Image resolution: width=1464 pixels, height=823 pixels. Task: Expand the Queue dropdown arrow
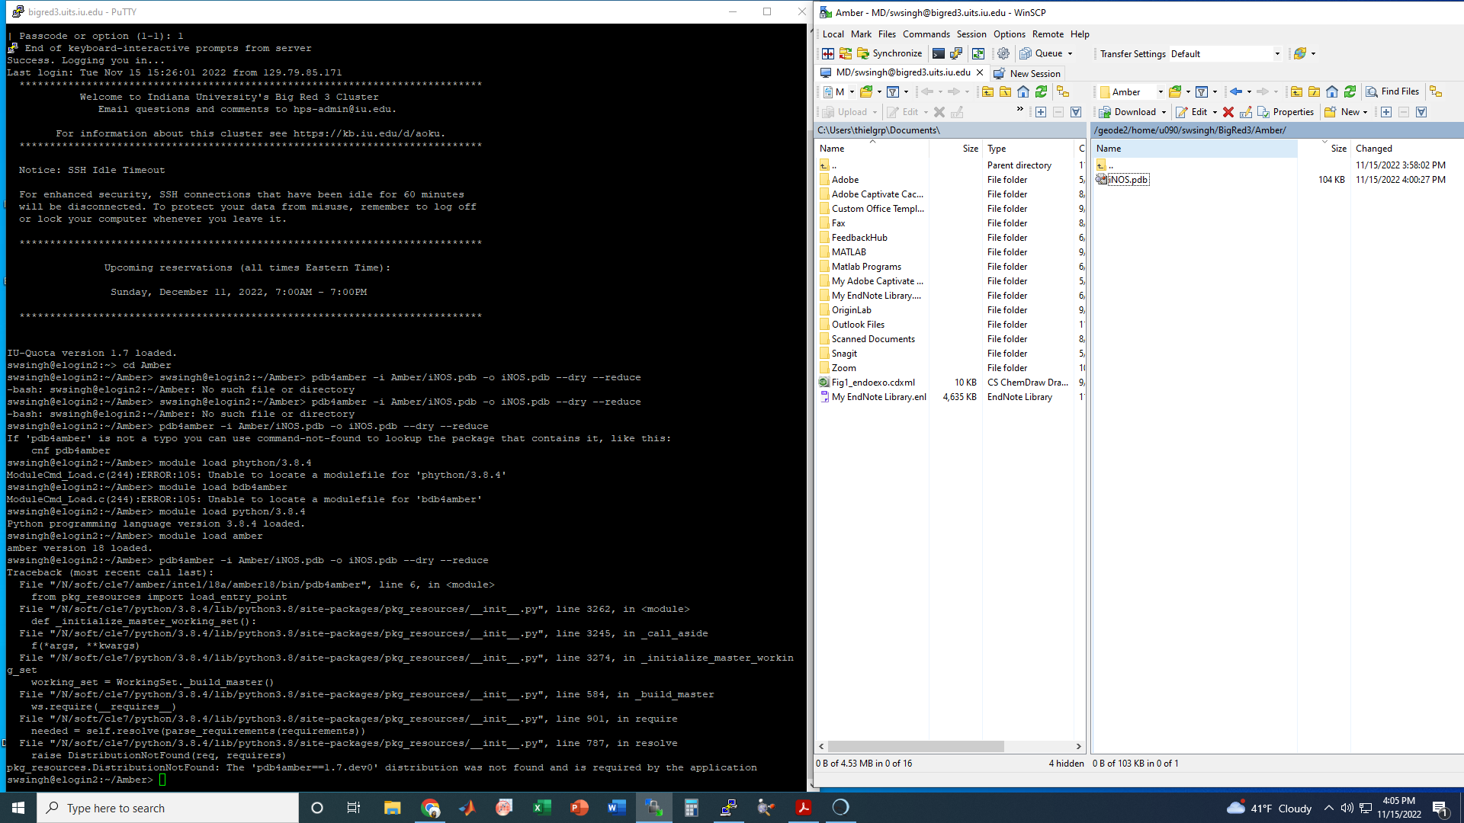pos(1070,53)
